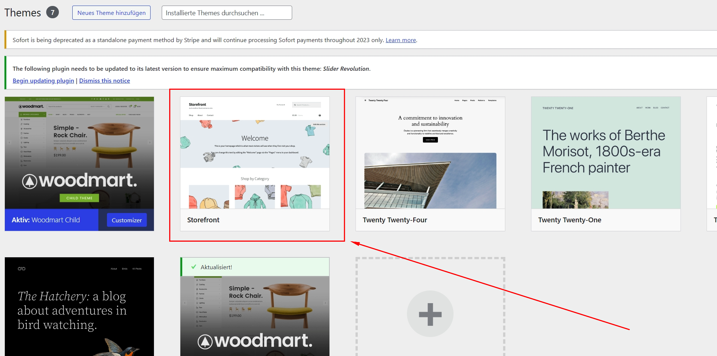Open The Hatchery blog theme screenshot
The height and width of the screenshot is (356, 717).
pyautogui.click(x=79, y=306)
